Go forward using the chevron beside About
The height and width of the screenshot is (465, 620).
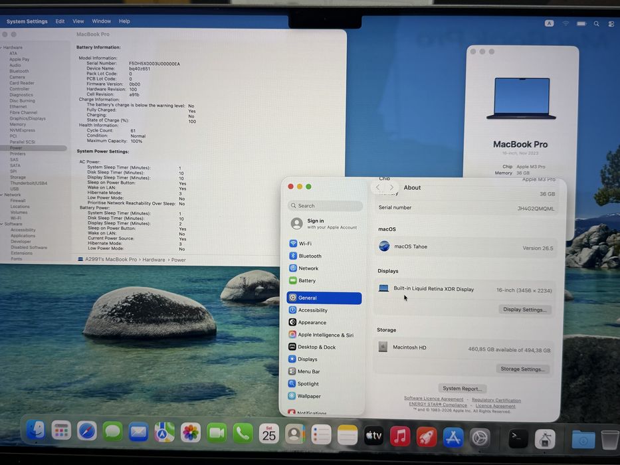click(x=391, y=187)
